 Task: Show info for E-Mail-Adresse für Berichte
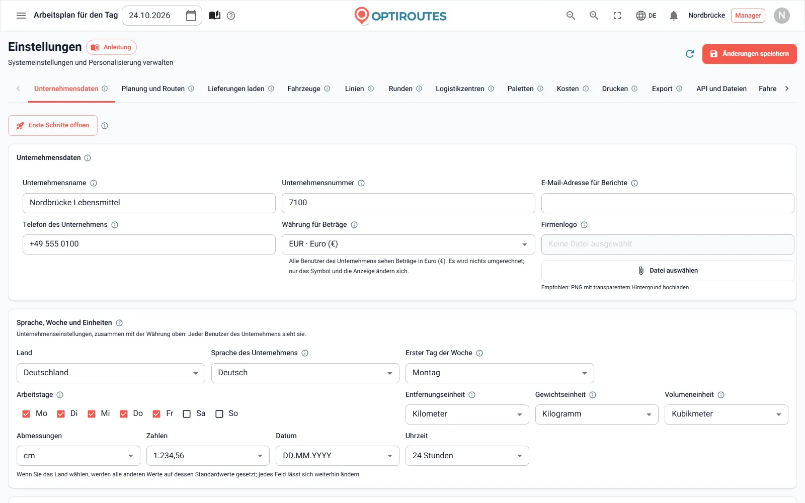coord(634,183)
